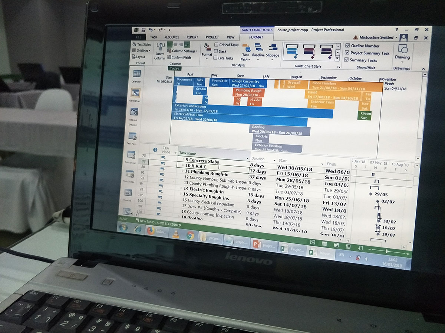Open Timeline view in the view bar
Screen dimensions: 445x333
pos(128,194)
